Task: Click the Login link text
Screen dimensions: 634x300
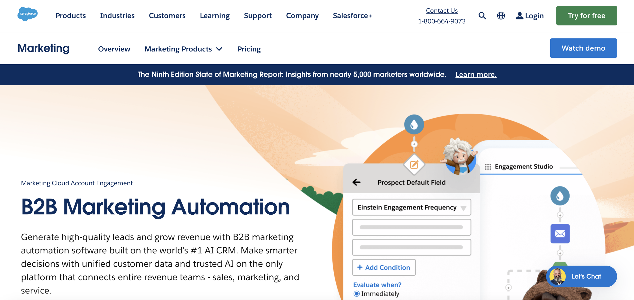Action: [534, 16]
